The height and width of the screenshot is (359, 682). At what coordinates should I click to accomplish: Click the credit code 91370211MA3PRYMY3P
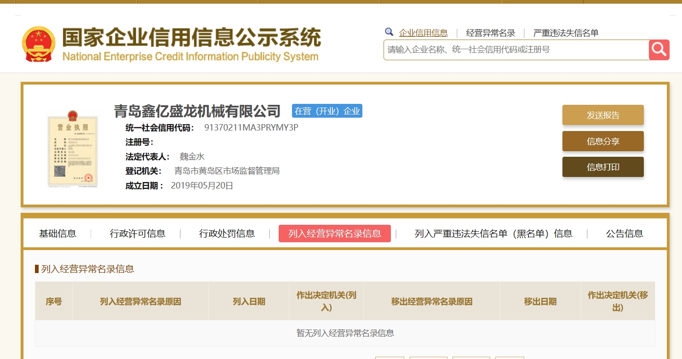(x=251, y=127)
